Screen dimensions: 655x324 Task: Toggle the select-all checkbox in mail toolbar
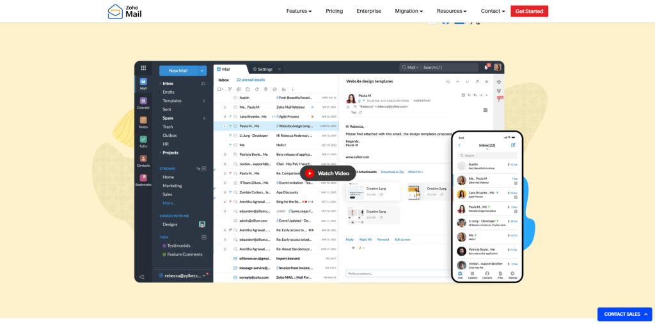point(219,89)
